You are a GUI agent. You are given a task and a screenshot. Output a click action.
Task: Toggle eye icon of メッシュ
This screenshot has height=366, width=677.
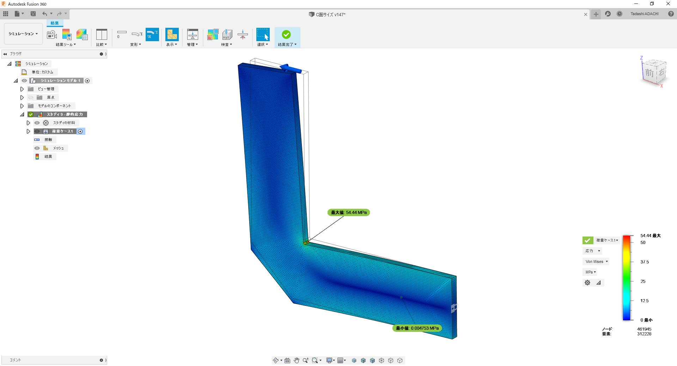[x=37, y=148]
